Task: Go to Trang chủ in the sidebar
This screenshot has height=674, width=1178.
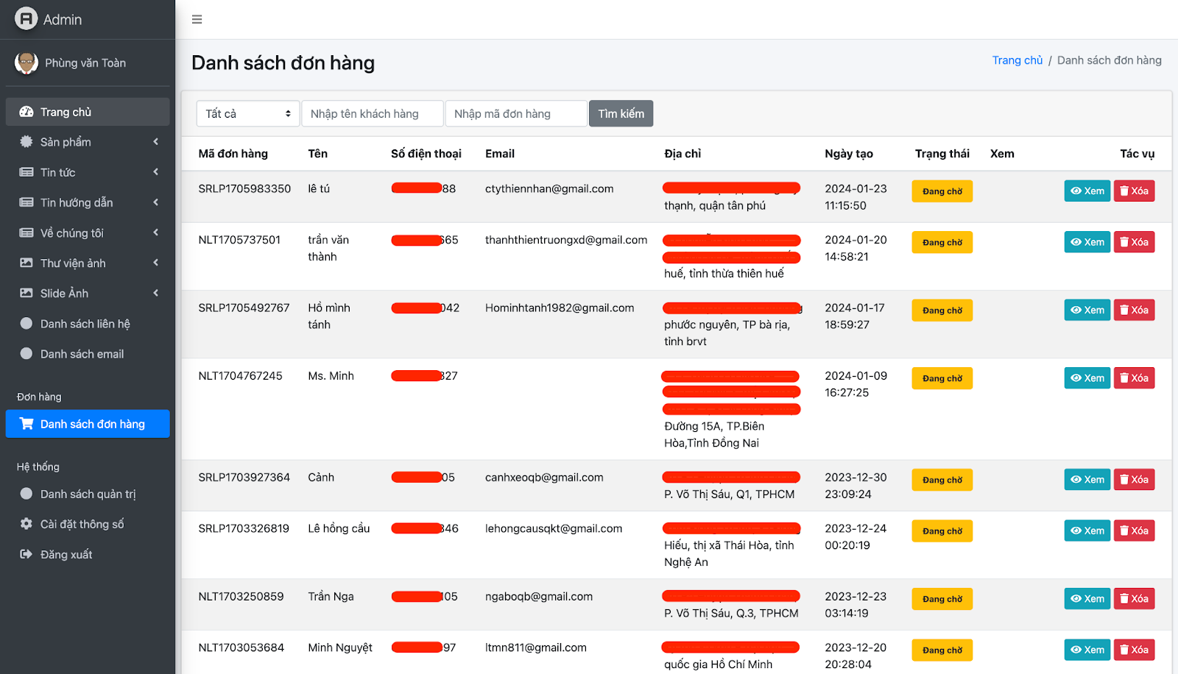Action: click(88, 112)
